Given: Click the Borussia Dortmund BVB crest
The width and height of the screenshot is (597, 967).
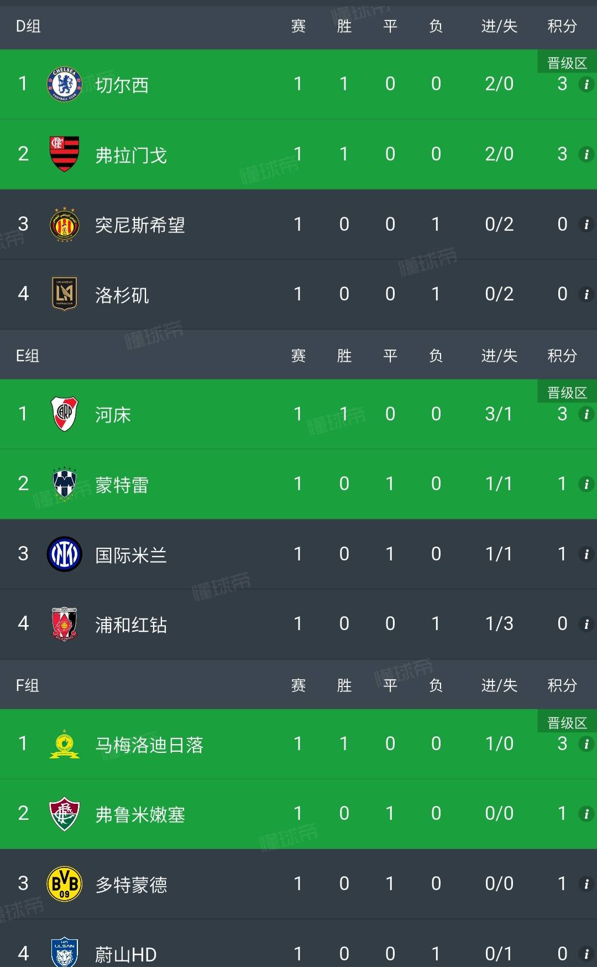Looking at the screenshot, I should (64, 883).
